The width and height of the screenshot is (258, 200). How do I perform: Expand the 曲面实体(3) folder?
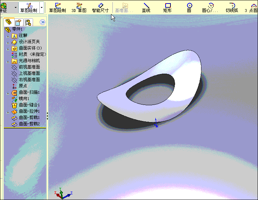click(x=8, y=49)
